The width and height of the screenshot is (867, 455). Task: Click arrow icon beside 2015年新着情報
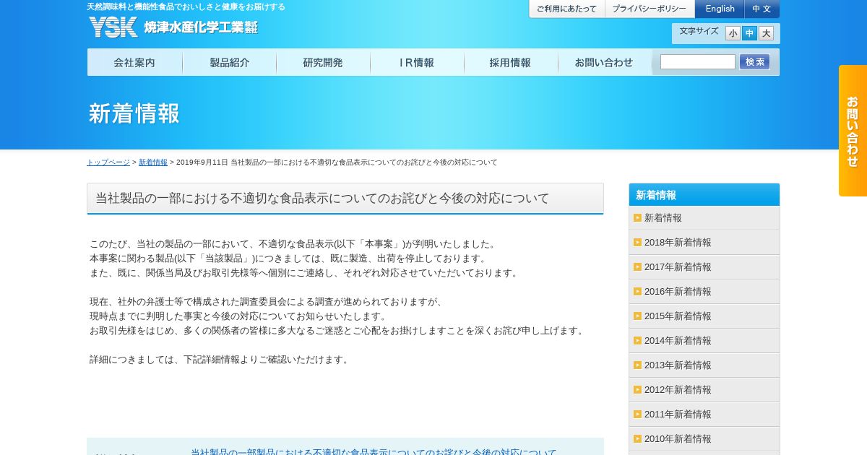[x=637, y=316]
